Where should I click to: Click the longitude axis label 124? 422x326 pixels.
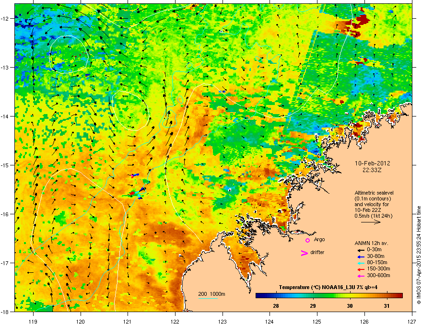pyautogui.click(x=270, y=321)
